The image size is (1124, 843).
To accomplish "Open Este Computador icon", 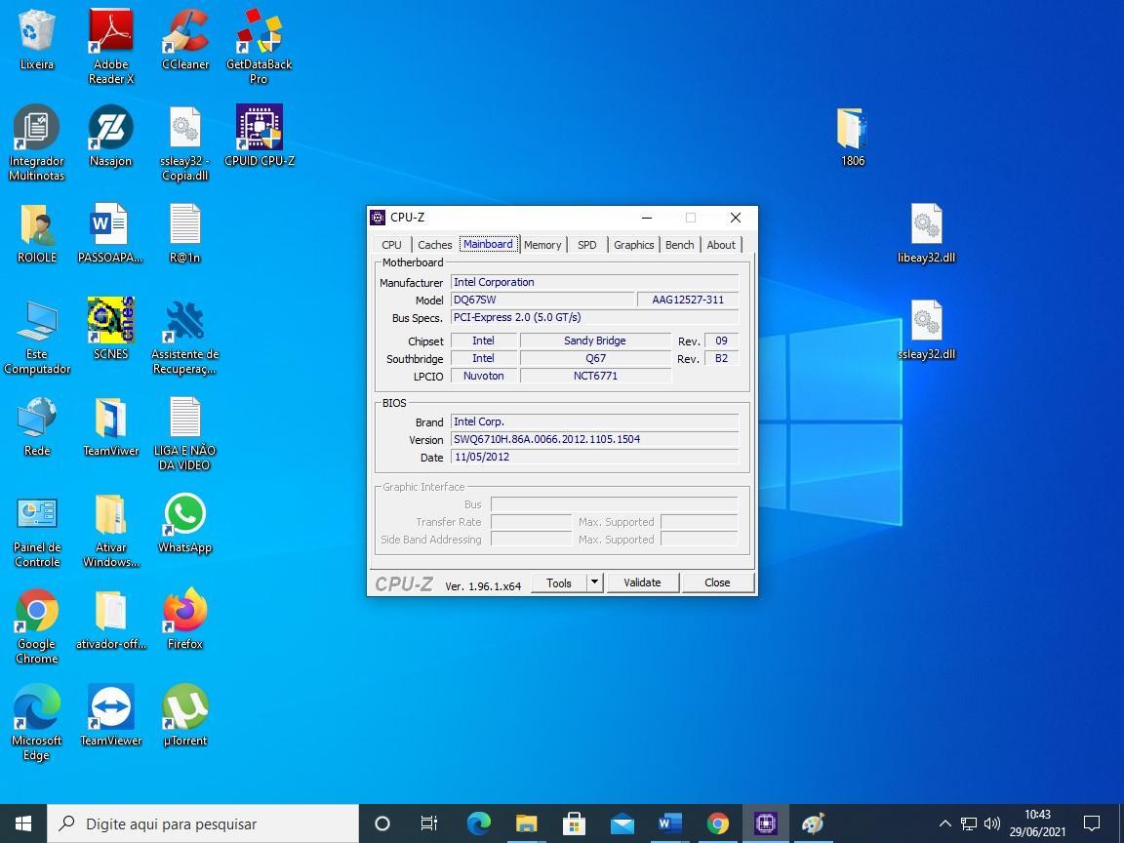I will [36, 337].
